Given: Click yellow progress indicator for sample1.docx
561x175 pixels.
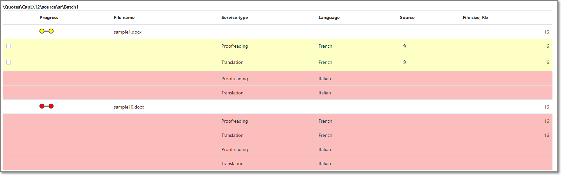Looking at the screenshot, I should coord(46,31).
